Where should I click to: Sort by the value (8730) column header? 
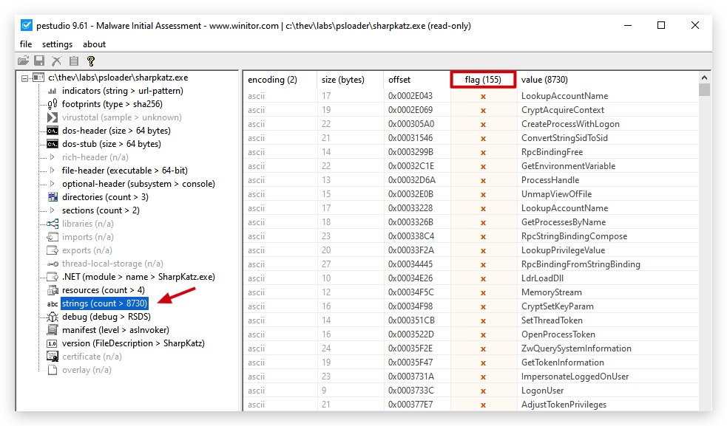(x=607, y=80)
